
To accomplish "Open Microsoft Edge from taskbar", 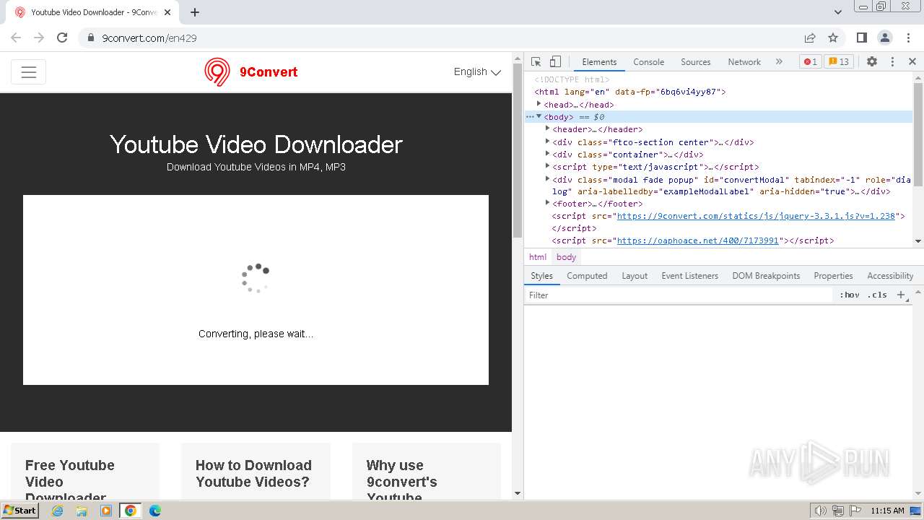I will 155,511.
